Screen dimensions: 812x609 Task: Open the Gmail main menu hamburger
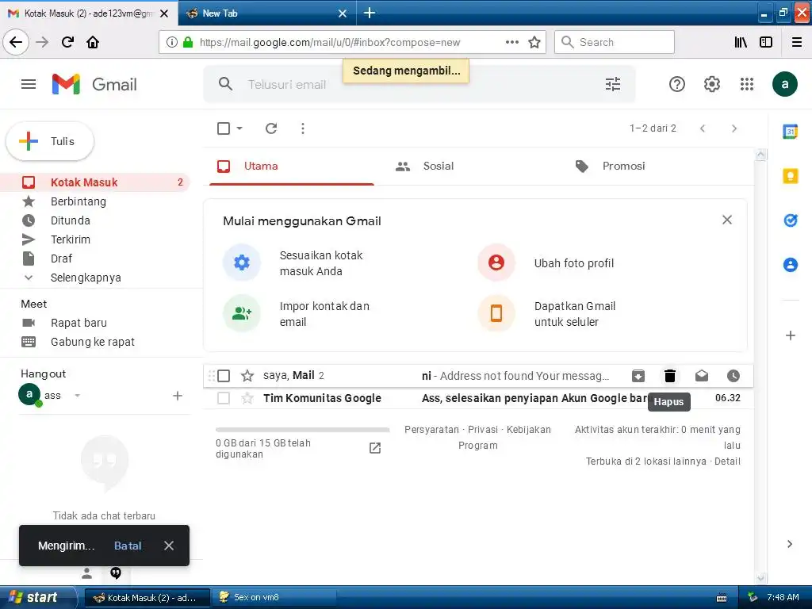pyautogui.click(x=29, y=84)
